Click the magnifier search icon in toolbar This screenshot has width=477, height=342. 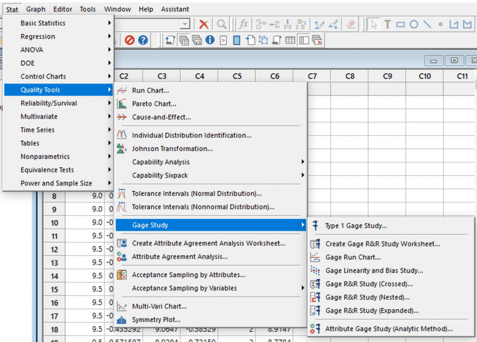(x=221, y=24)
